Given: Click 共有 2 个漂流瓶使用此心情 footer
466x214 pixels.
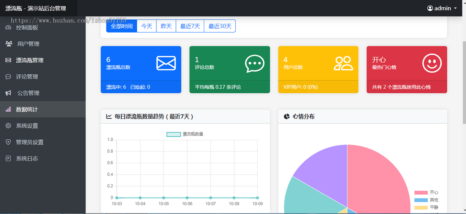Looking at the screenshot, I should pos(407,87).
